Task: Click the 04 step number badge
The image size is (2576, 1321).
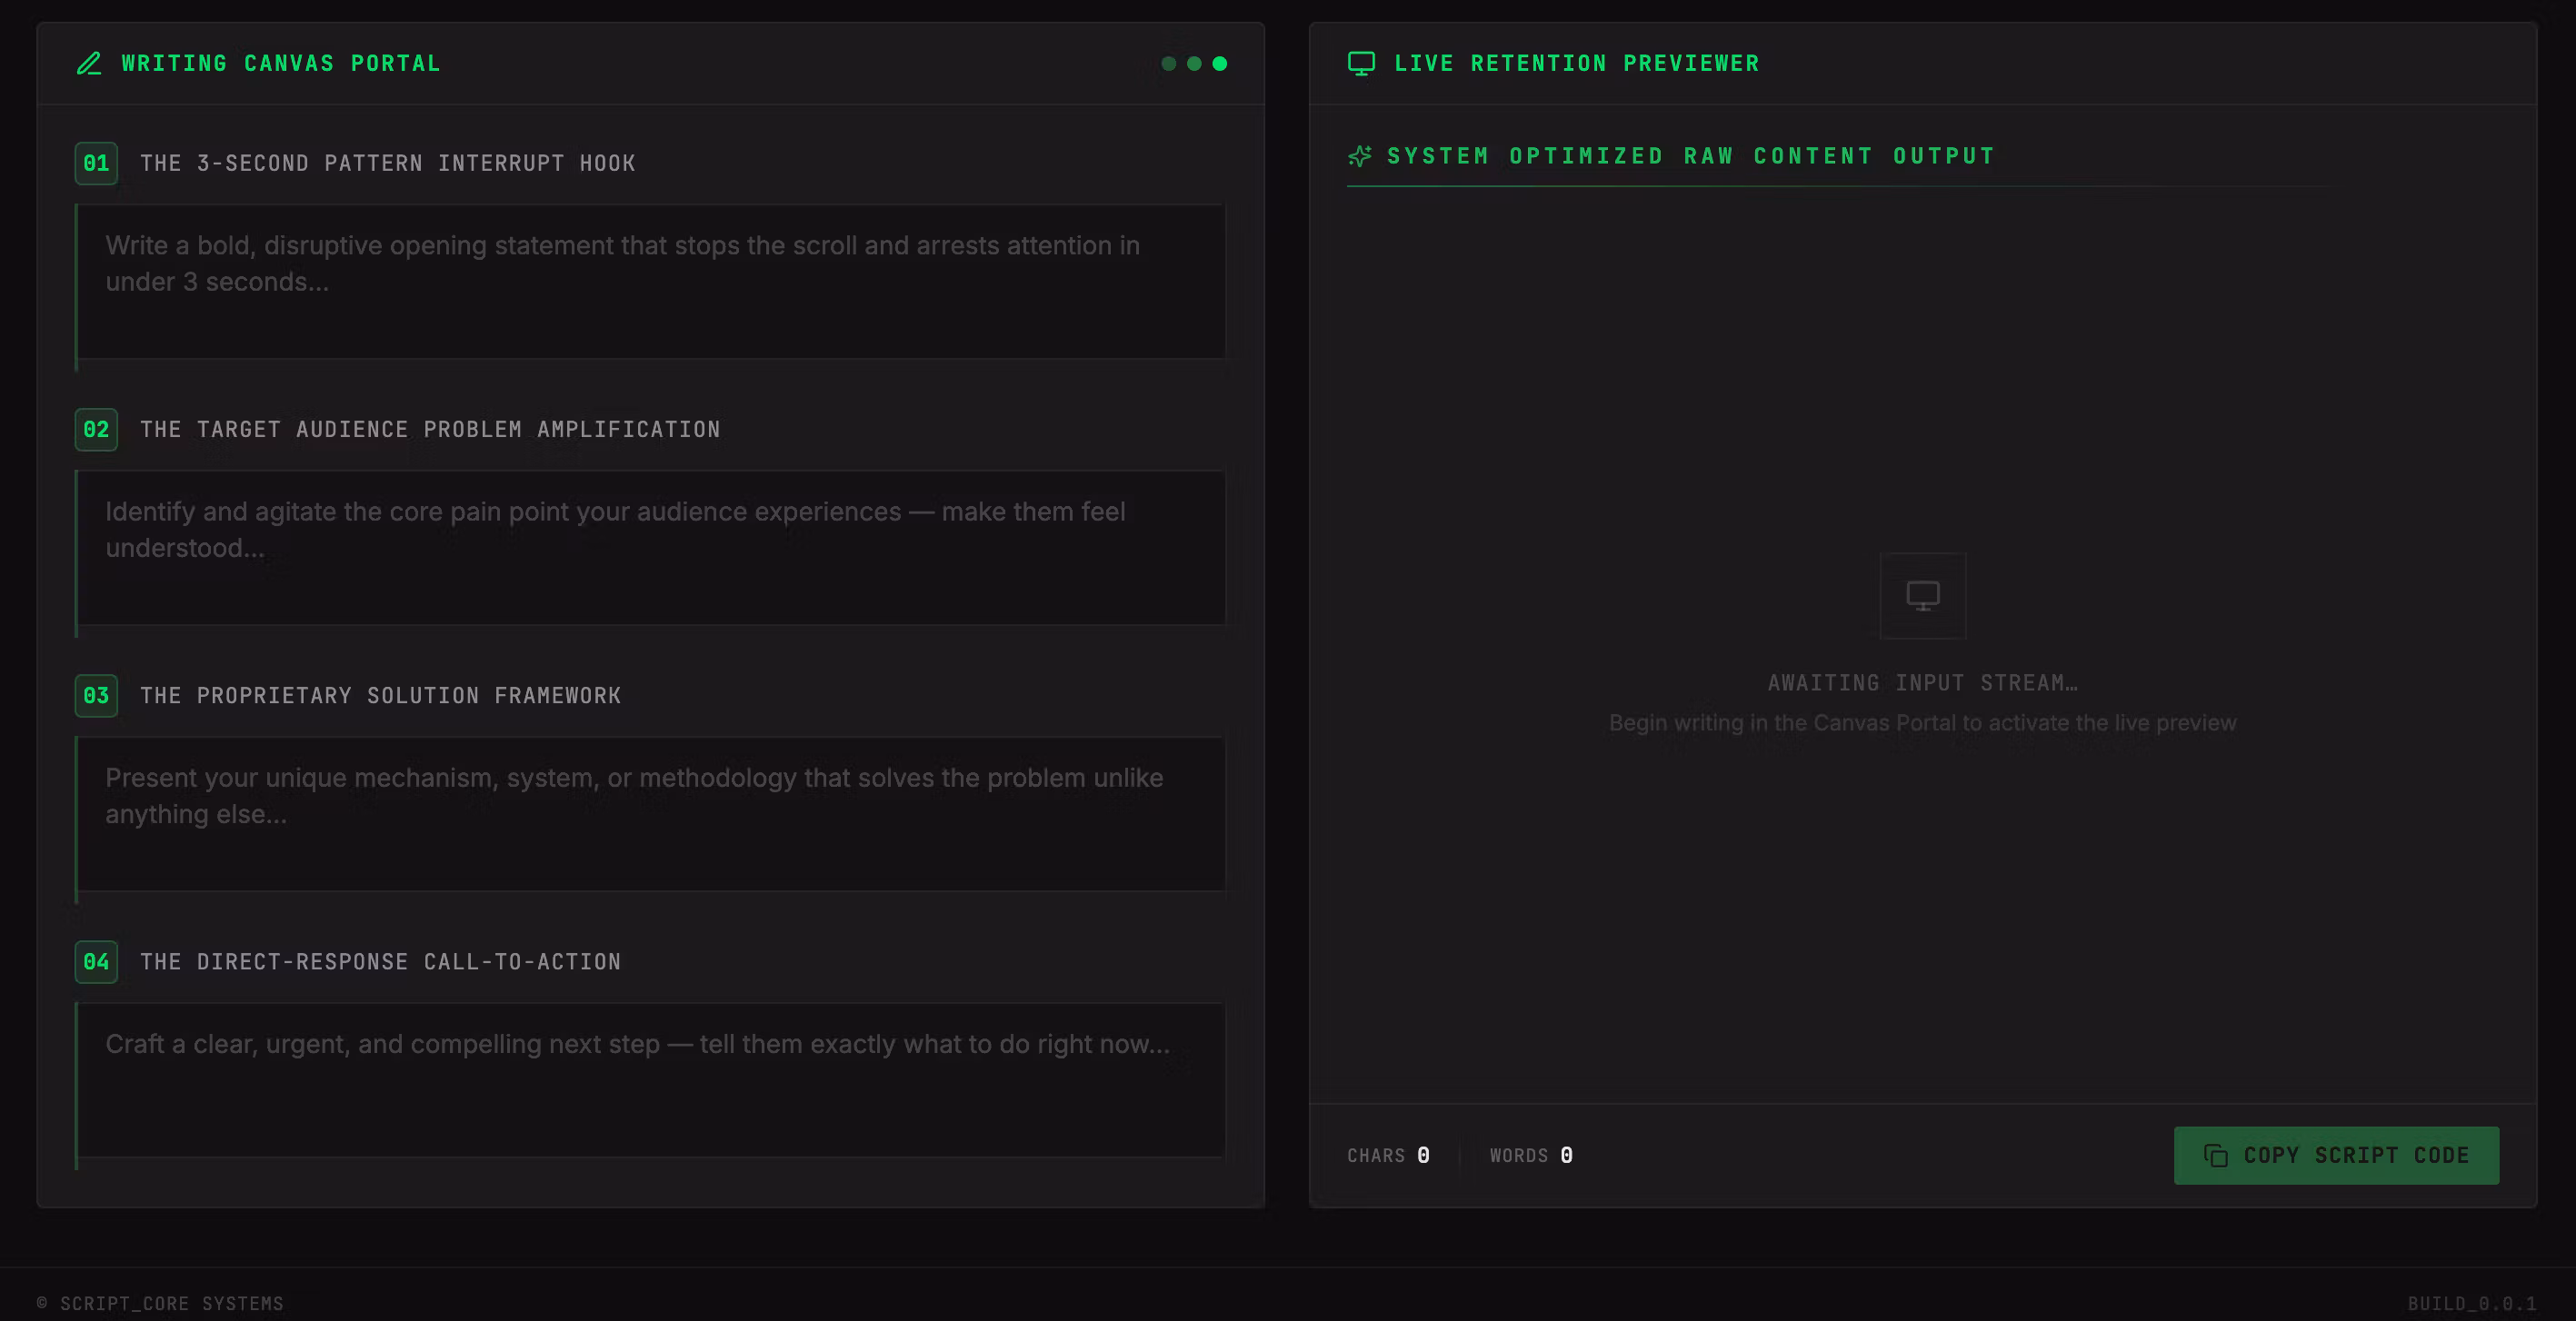Action: pos(96,962)
